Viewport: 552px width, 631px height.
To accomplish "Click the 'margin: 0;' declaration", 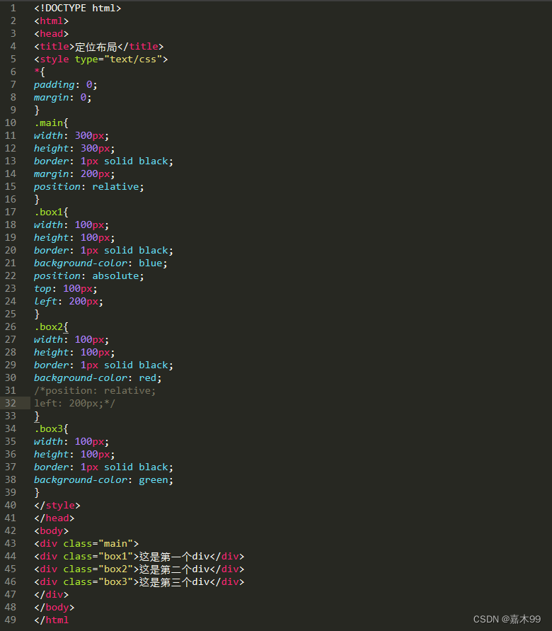I will 63,98.
